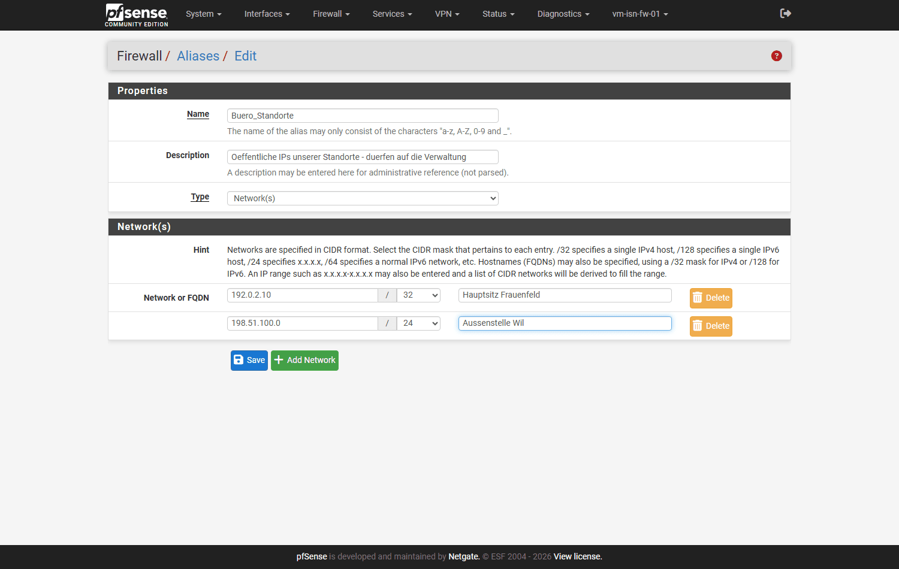Save the alias
The image size is (899, 569).
249,361
